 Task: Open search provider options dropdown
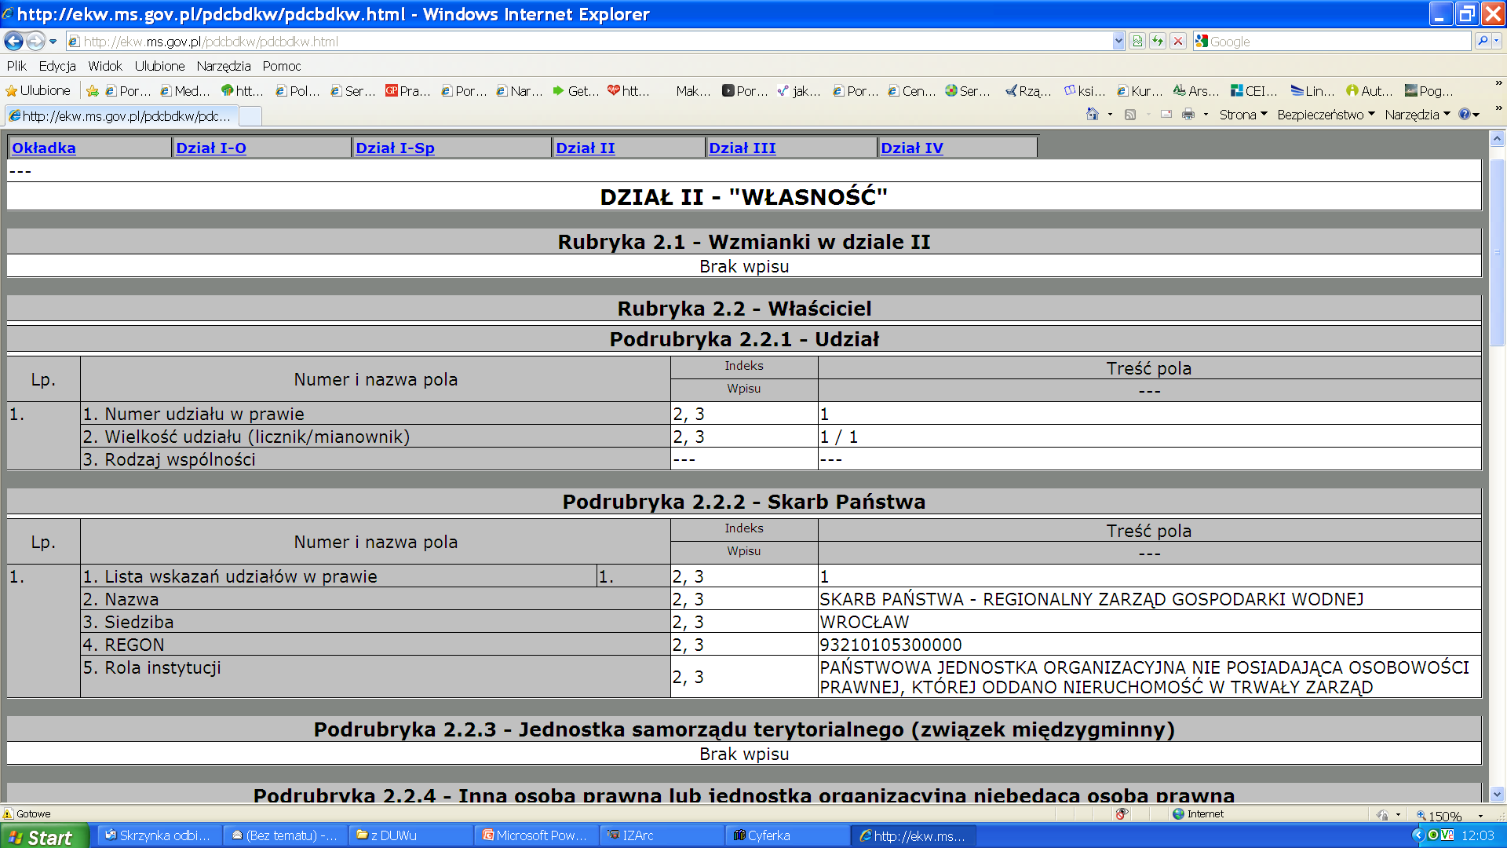click(1497, 42)
